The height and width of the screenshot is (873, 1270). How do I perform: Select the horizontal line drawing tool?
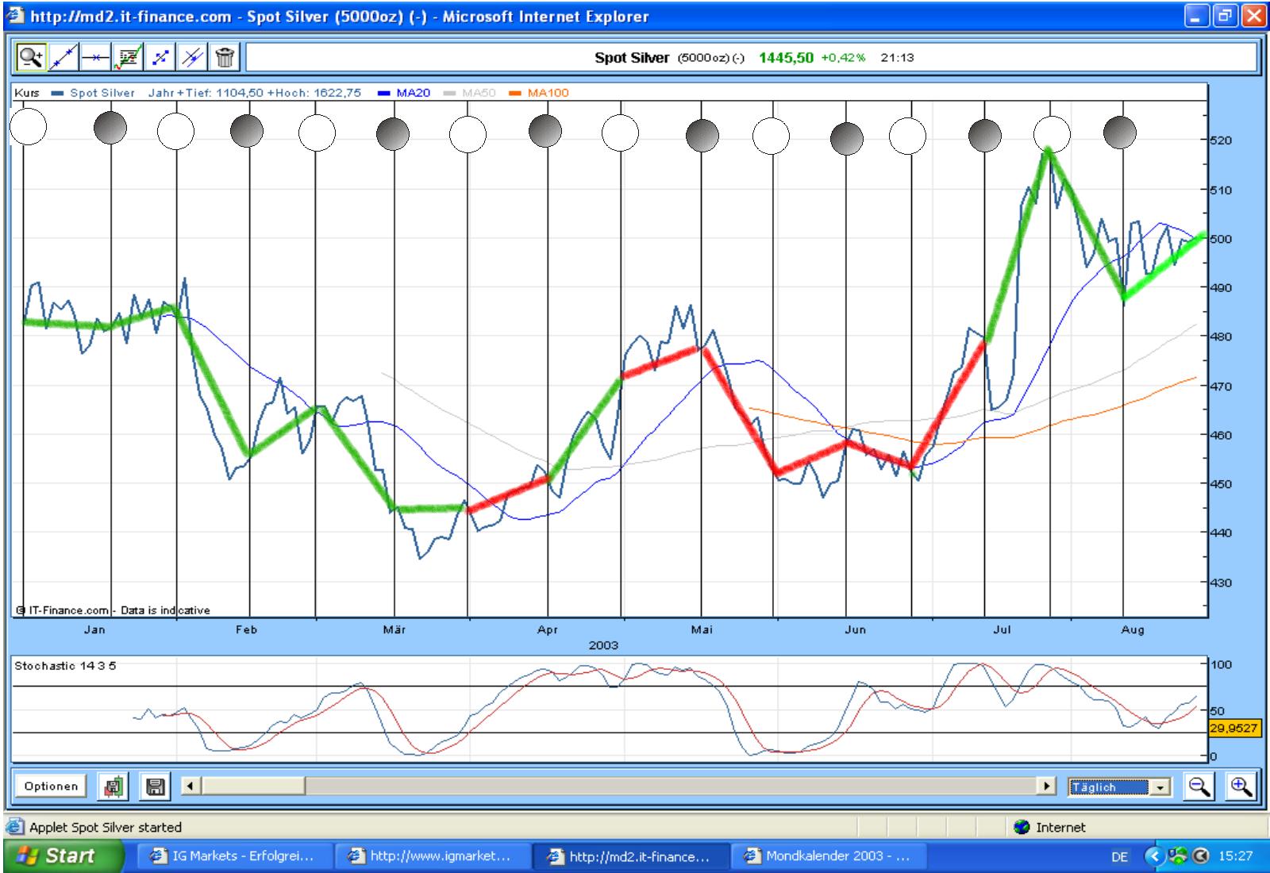[96, 57]
